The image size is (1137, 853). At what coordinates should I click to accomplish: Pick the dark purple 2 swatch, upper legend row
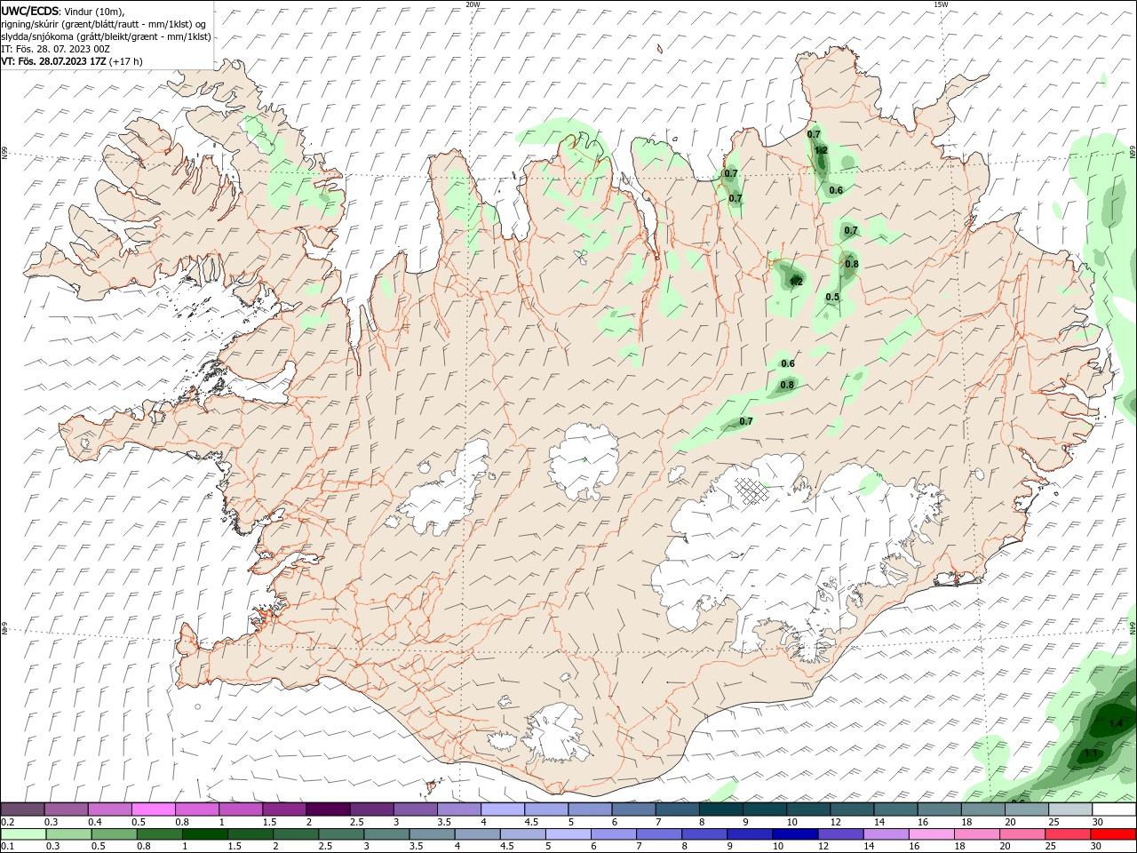coord(328,809)
